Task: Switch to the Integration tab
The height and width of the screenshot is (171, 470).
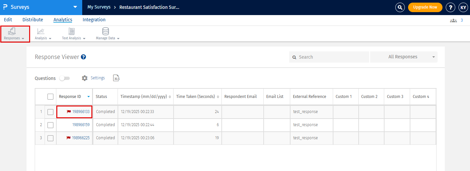Action: coord(94,20)
